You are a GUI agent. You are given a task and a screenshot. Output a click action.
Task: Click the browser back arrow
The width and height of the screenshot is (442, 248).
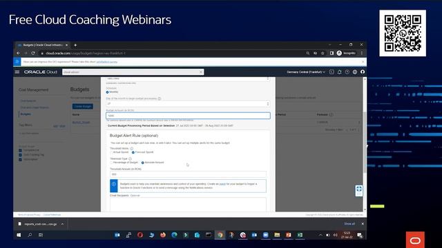pyautogui.click(x=19, y=53)
